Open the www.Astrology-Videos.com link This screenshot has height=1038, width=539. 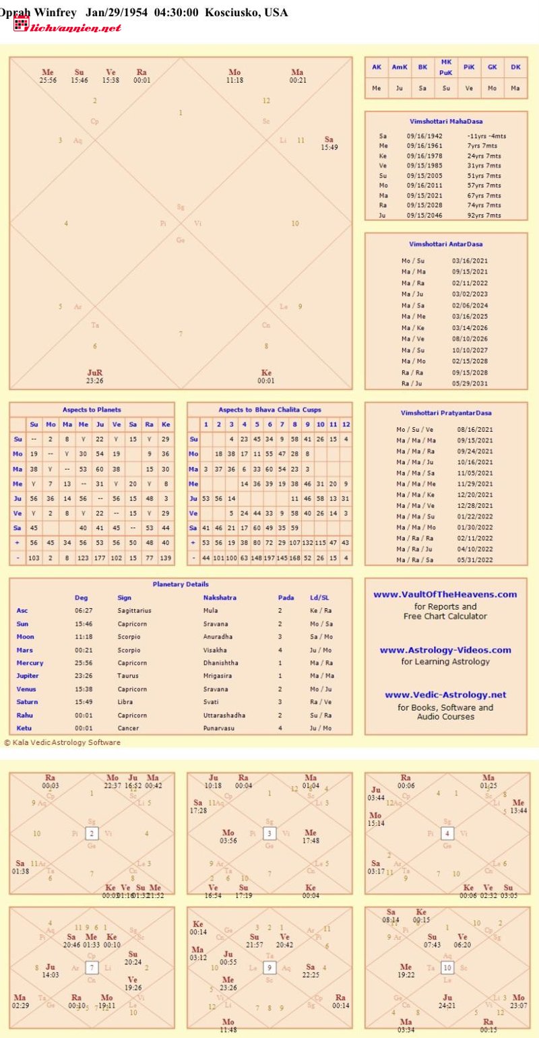click(x=445, y=650)
